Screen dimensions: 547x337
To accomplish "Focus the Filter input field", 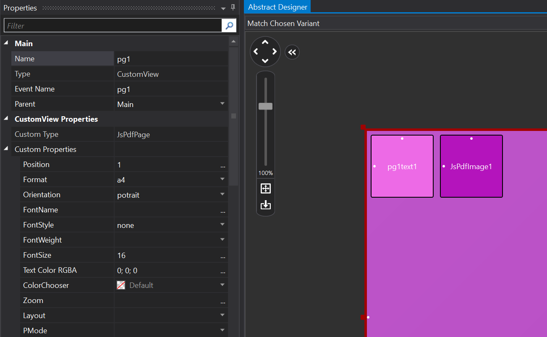I will click(113, 26).
